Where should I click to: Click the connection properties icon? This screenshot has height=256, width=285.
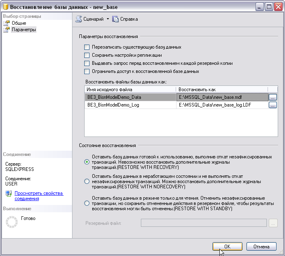pyautogui.click(x=9, y=194)
